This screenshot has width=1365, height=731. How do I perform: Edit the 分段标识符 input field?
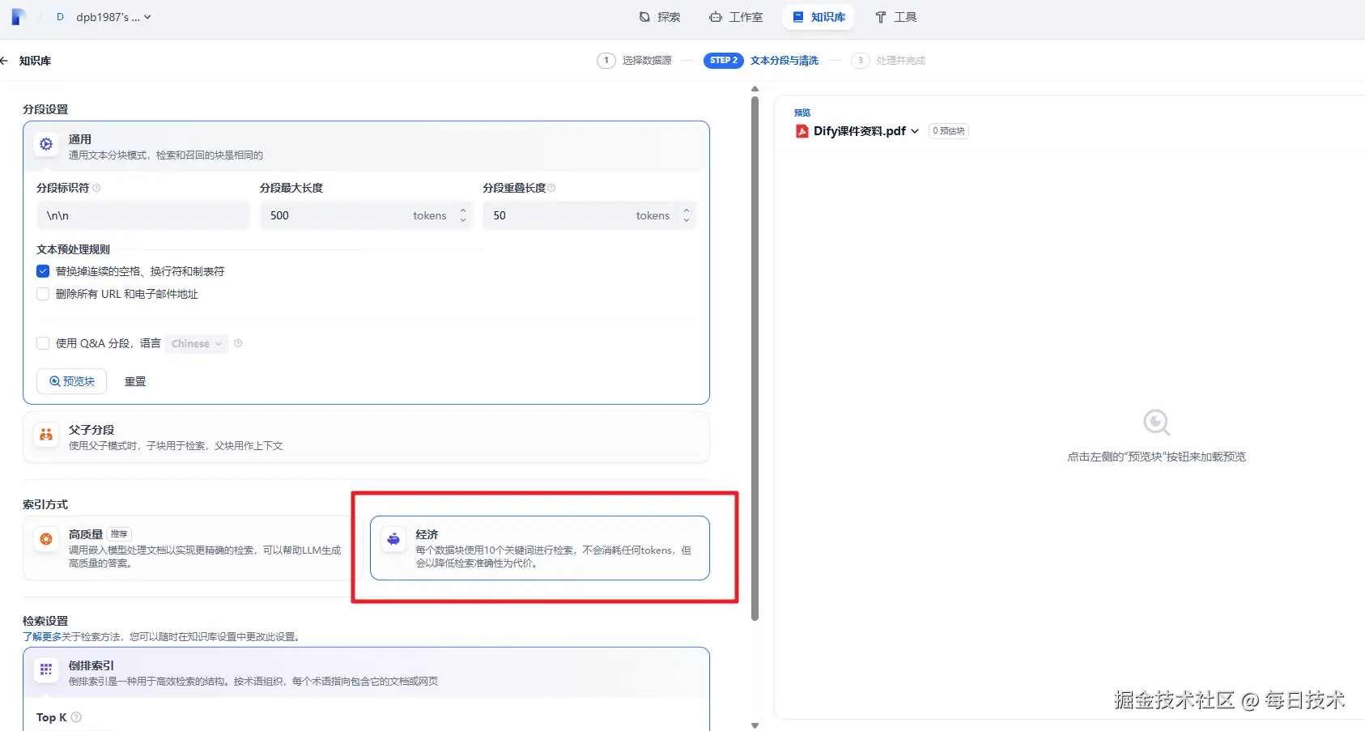coord(143,215)
